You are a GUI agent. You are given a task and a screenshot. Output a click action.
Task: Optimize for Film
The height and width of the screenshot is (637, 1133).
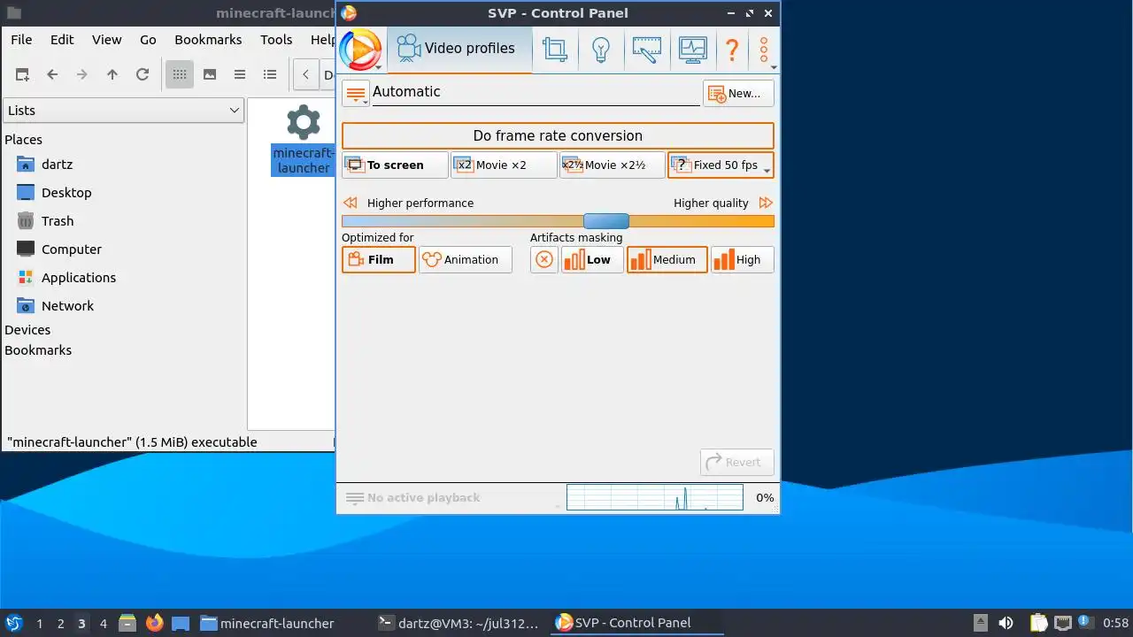point(379,259)
